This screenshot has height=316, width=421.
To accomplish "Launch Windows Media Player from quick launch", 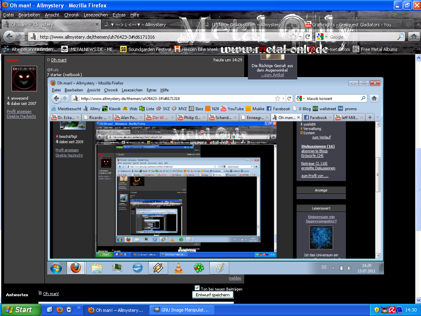I will [x=69, y=309].
